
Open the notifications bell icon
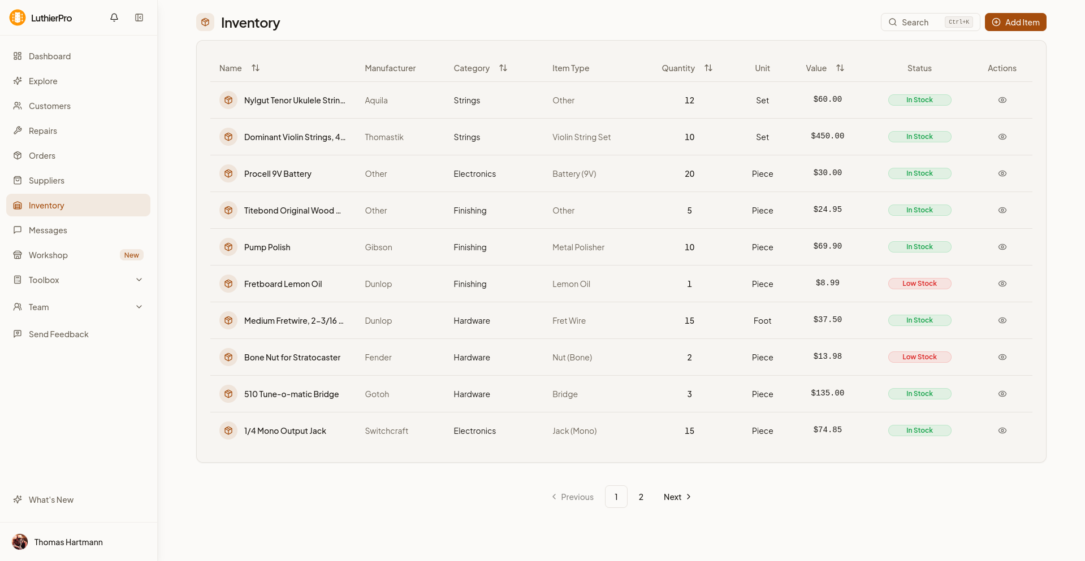coord(114,18)
